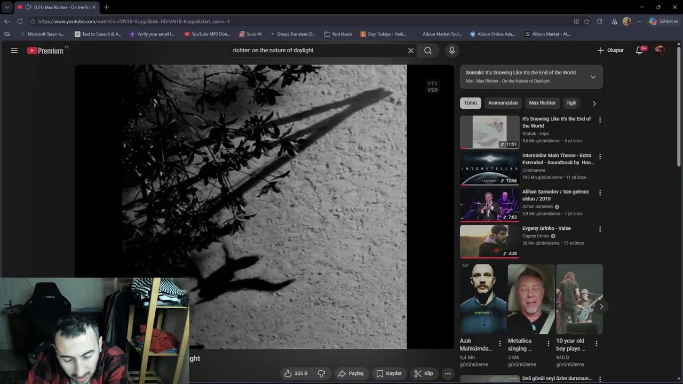Open It's Snowing Like End of World thumbnail
The image size is (683, 384).
tap(490, 132)
